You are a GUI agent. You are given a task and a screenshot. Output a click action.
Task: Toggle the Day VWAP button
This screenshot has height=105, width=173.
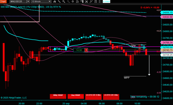coord(76,96)
